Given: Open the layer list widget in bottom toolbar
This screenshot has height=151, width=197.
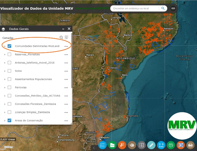Looking at the screenshot, I should pos(102,145).
